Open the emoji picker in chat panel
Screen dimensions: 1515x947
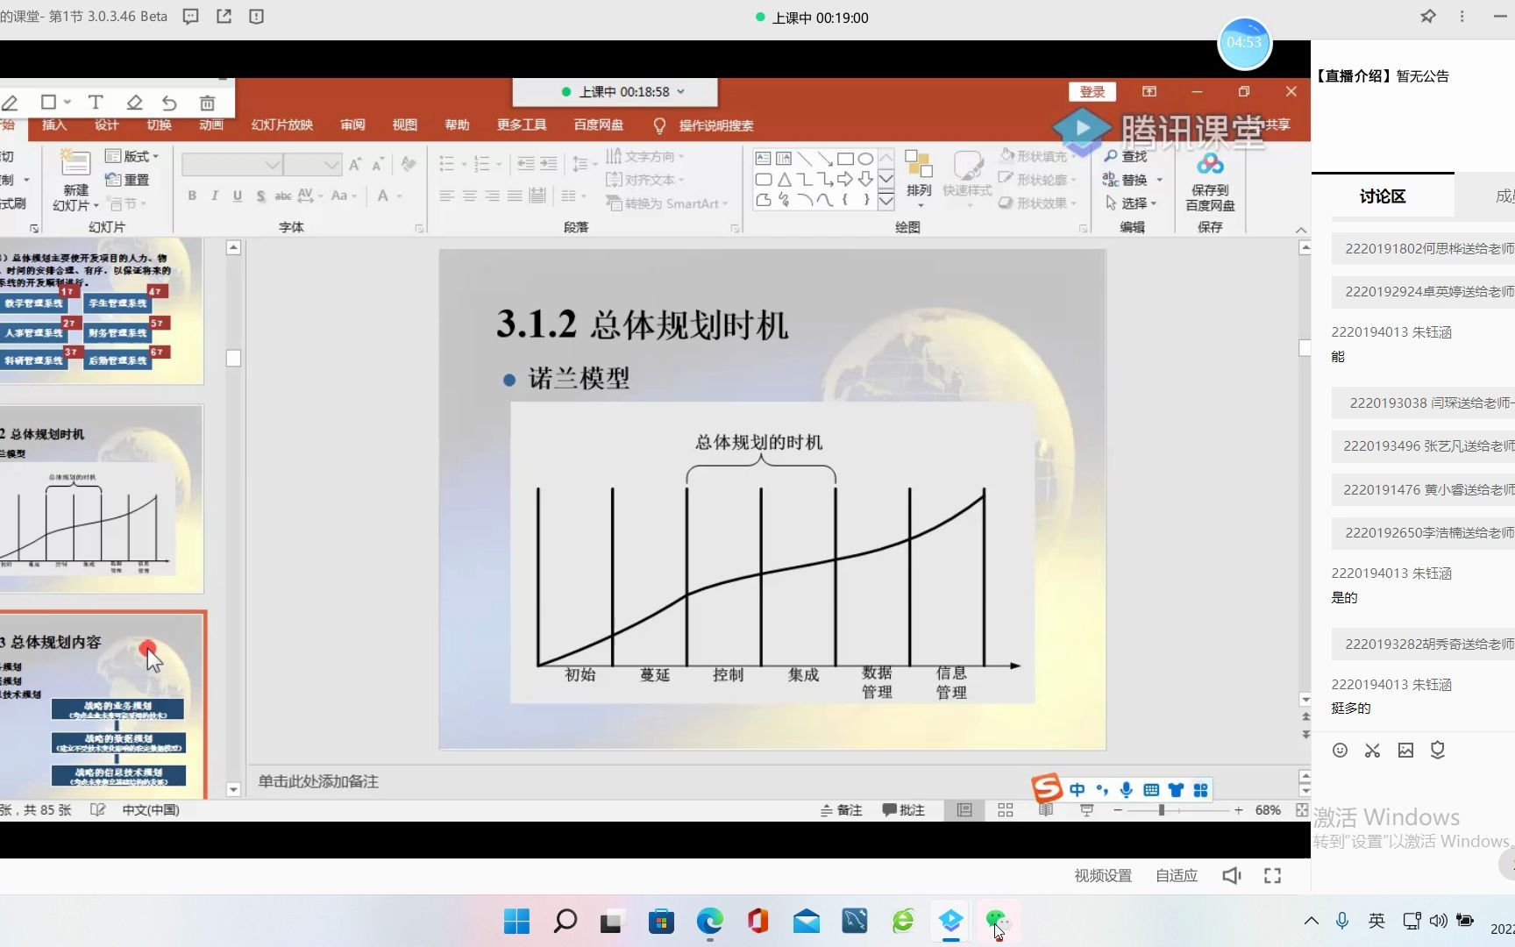pyautogui.click(x=1340, y=750)
